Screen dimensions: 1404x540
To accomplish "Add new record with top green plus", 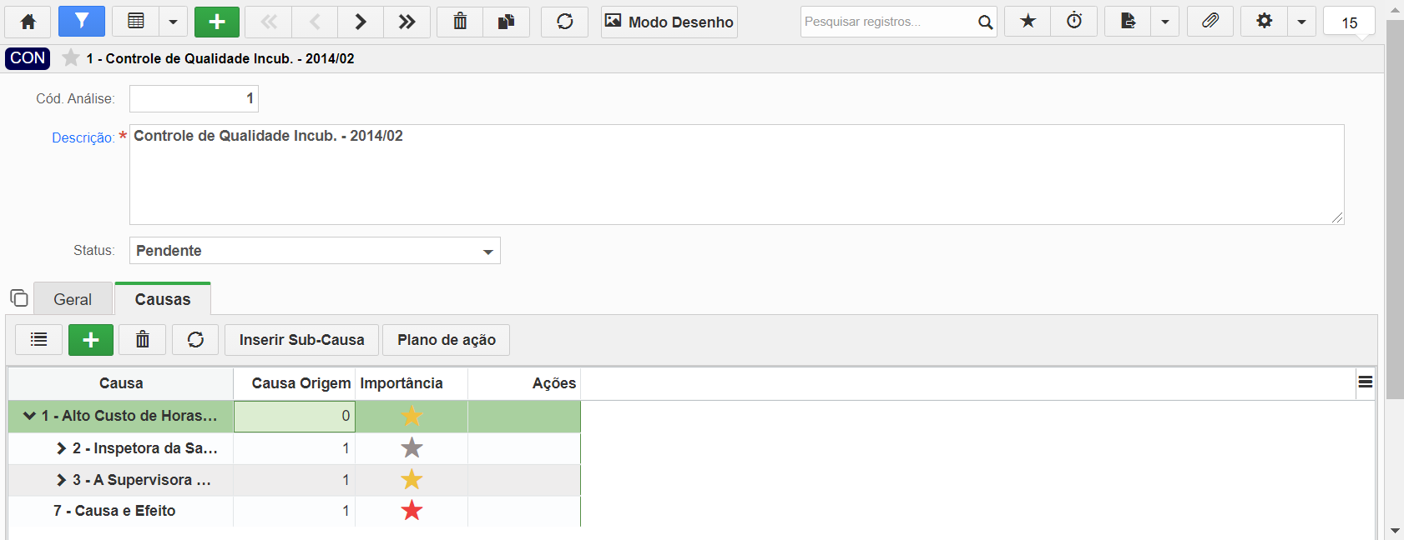I will click(217, 22).
